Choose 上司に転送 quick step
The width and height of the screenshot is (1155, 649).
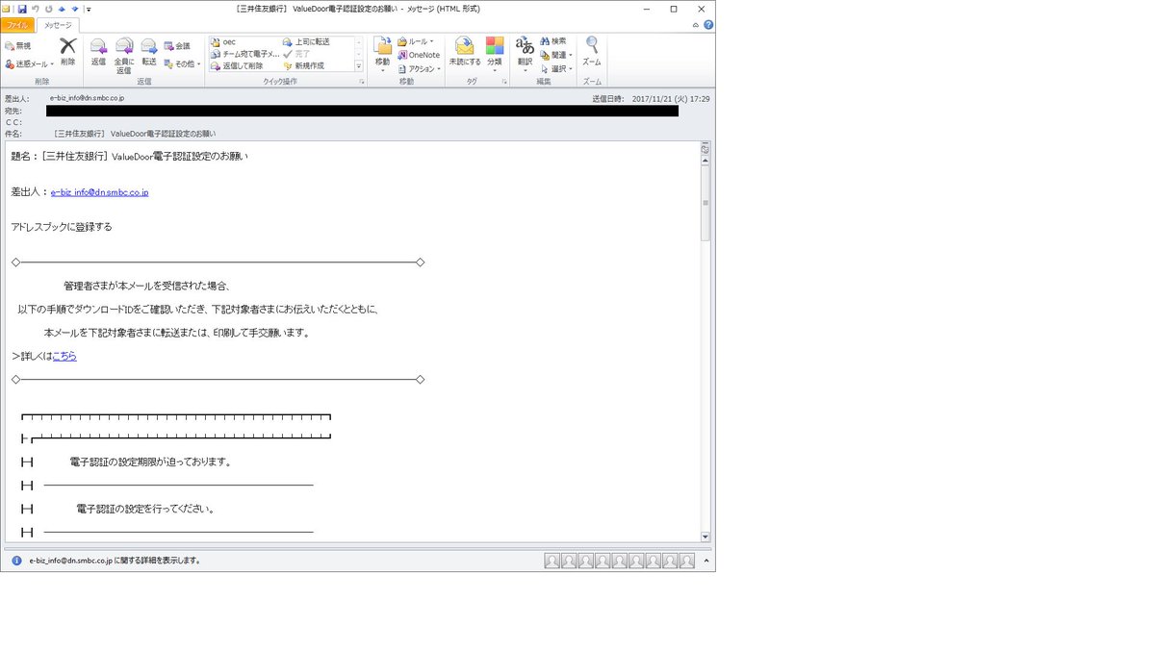[x=306, y=42]
